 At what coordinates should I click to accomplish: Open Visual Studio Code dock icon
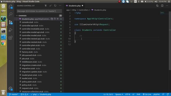click(x=3, y=37)
